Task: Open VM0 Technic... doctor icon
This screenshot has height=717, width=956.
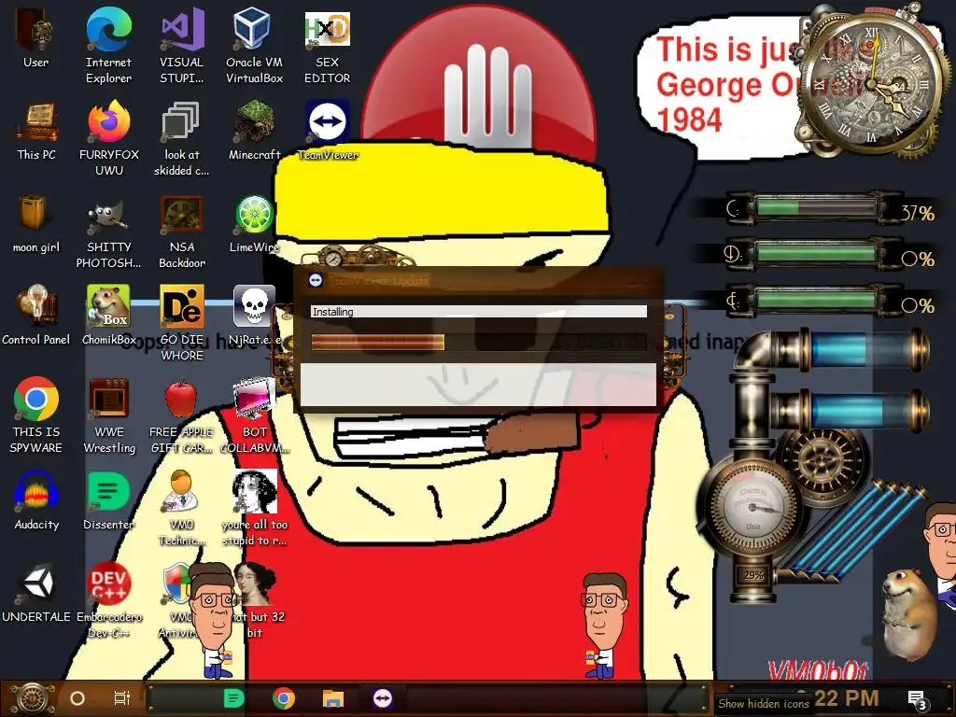Action: pos(182,508)
